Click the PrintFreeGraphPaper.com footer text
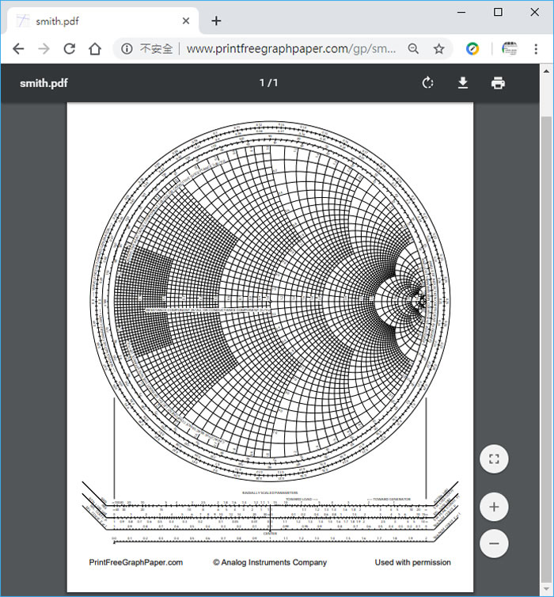The height and width of the screenshot is (597, 554). [136, 562]
